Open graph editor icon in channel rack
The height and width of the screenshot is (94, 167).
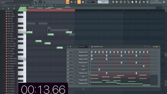(x=154, y=47)
